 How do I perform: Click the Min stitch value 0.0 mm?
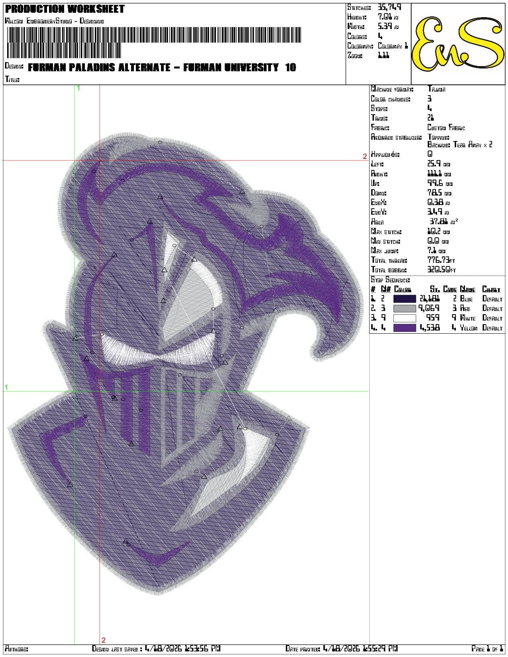tap(439, 241)
